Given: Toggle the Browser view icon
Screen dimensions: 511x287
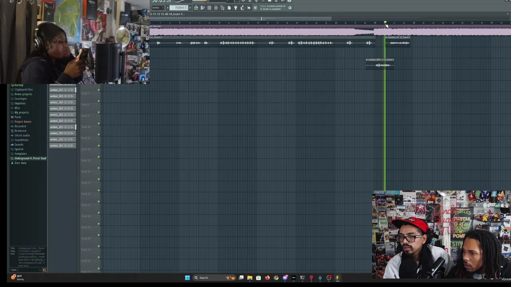Looking at the screenshot, I should point(222,8).
